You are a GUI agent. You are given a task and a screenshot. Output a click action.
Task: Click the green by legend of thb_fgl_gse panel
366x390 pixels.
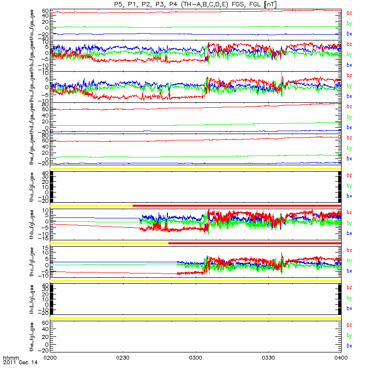[349, 223]
